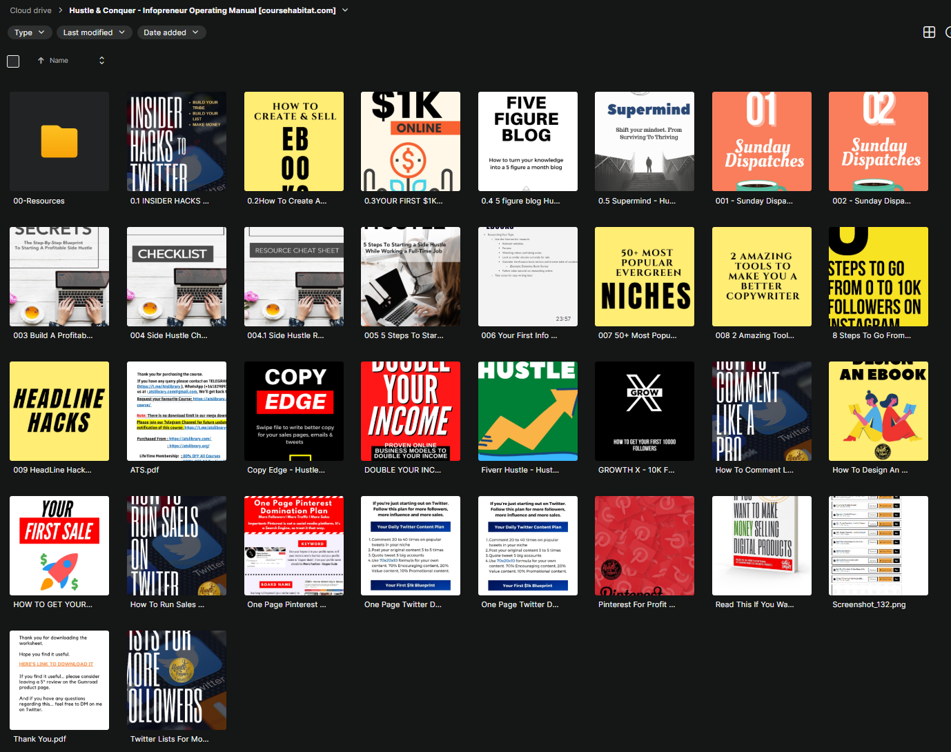
Task: Expand the folder name breadcrumb chevron
Action: click(345, 10)
